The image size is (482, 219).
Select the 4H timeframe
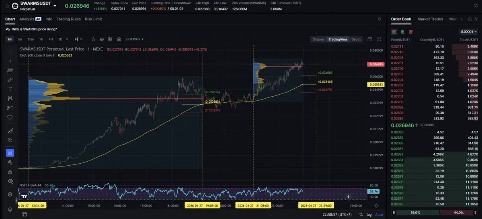point(51,39)
